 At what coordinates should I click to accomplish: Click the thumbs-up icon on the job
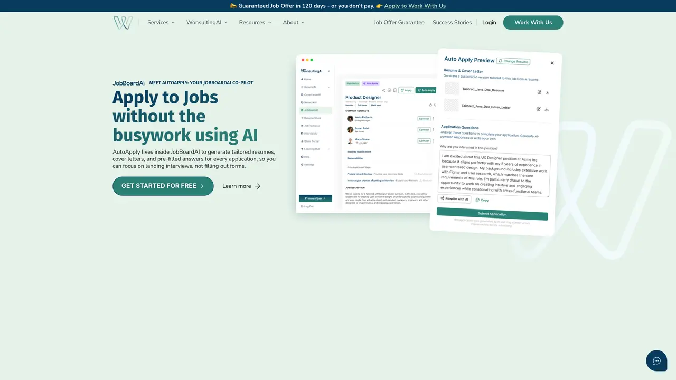(x=430, y=105)
